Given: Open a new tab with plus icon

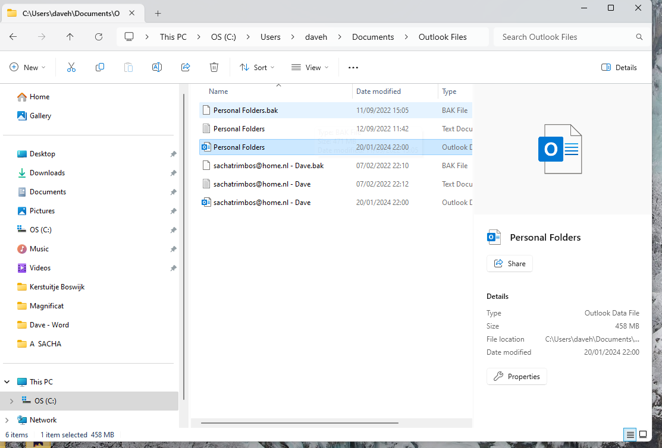Looking at the screenshot, I should pyautogui.click(x=158, y=14).
